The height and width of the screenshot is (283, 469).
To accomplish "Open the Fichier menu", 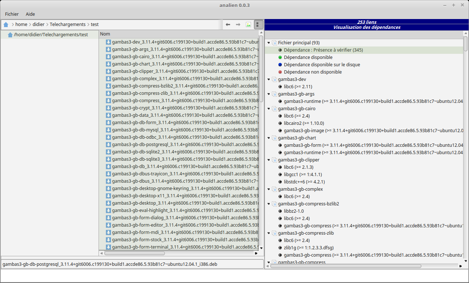I will [11, 14].
